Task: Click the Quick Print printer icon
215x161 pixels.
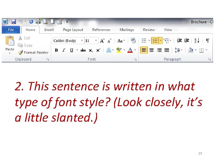Action: pos(38,22)
